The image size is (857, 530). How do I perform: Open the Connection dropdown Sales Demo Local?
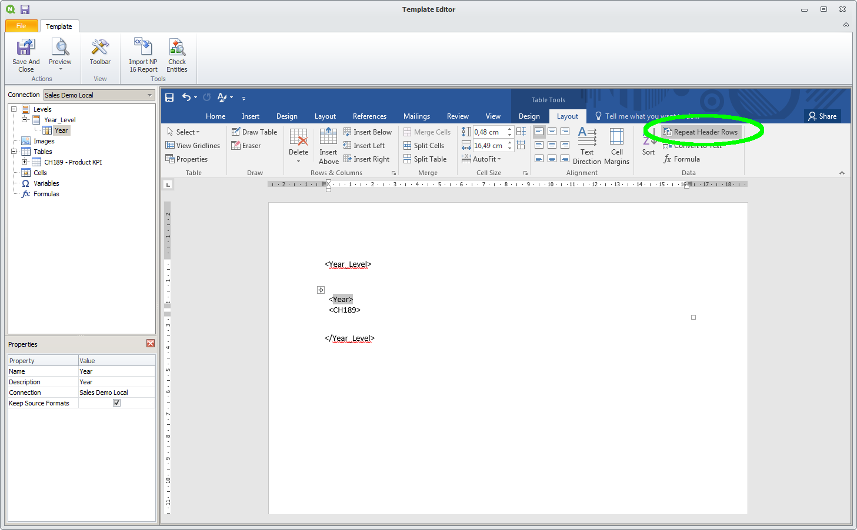tap(99, 95)
